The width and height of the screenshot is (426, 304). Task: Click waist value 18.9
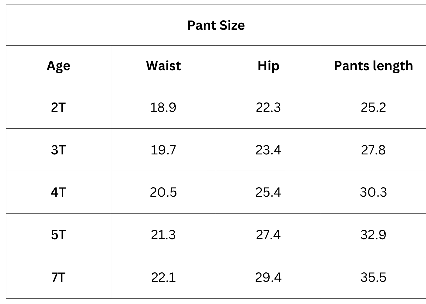click(x=163, y=107)
